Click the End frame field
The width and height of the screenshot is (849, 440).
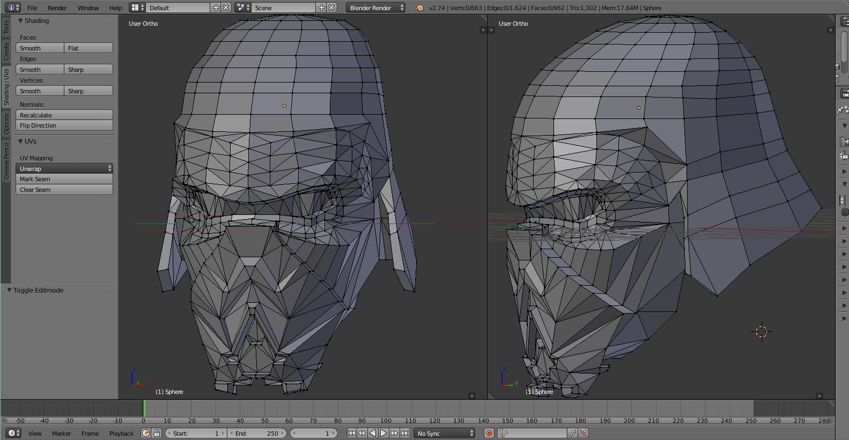click(257, 433)
